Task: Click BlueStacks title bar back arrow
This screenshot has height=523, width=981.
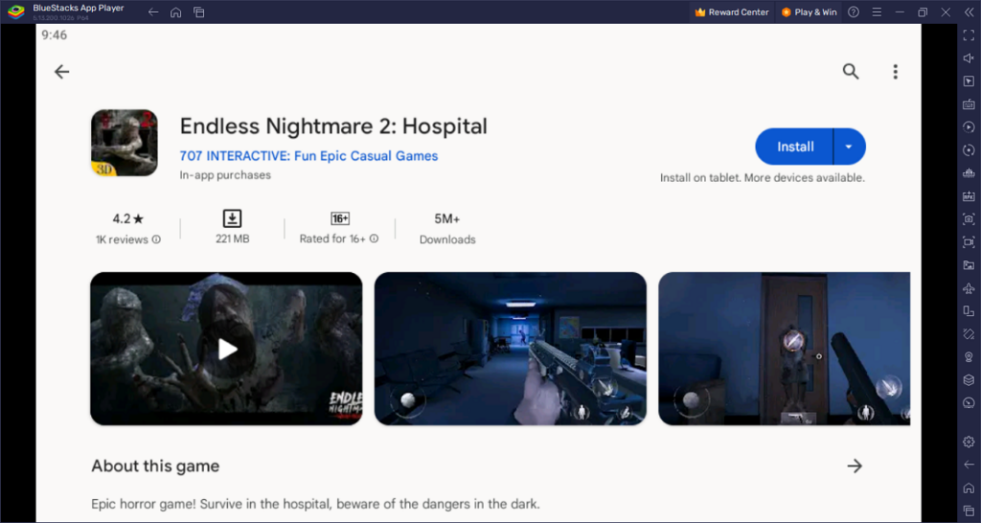Action: click(152, 11)
